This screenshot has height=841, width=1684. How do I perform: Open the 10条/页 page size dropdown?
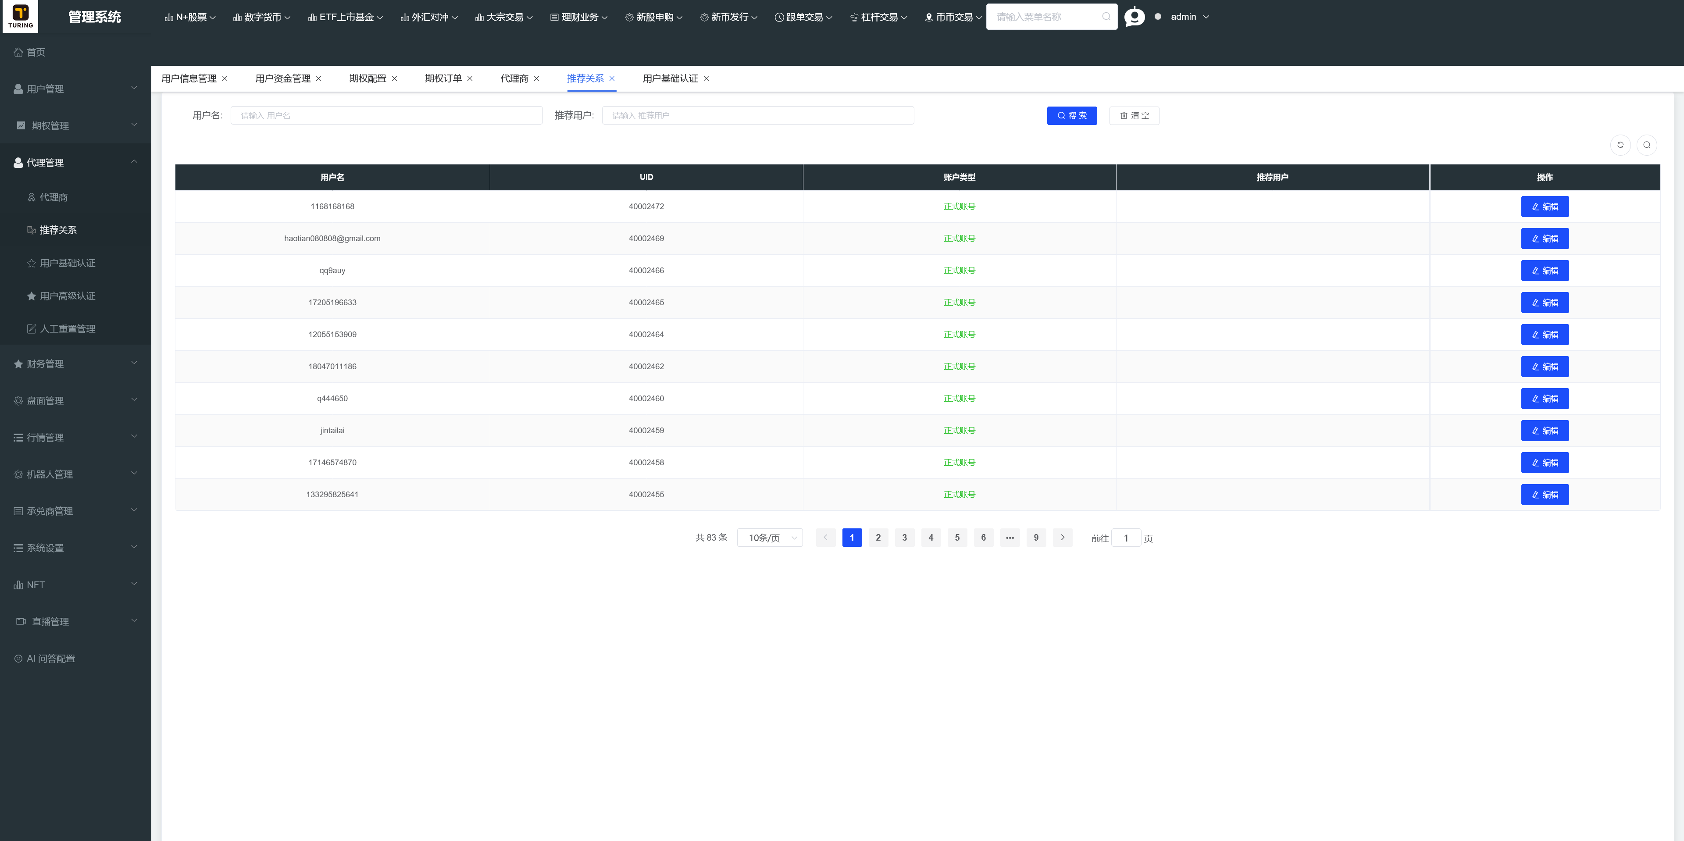click(770, 538)
